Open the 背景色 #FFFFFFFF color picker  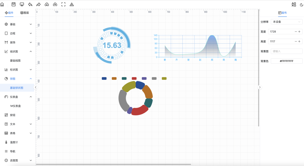287,61
